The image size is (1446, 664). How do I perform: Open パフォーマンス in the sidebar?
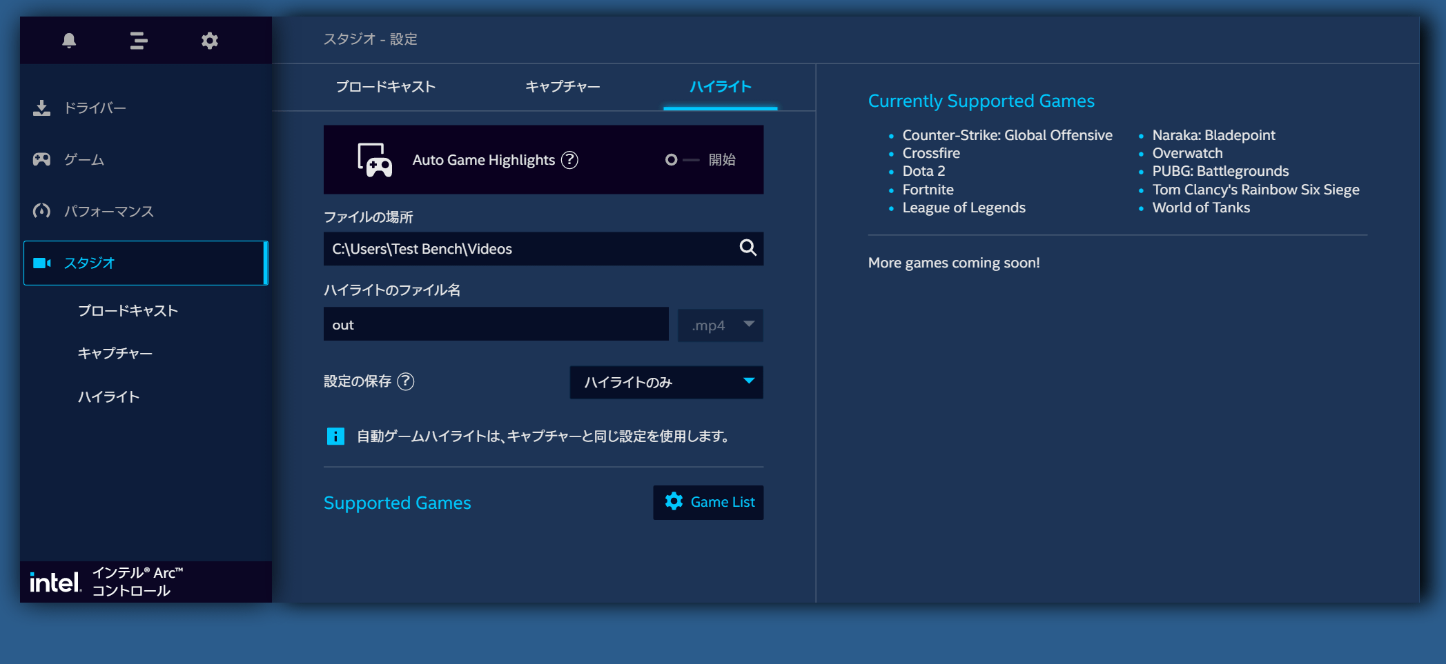point(146,211)
